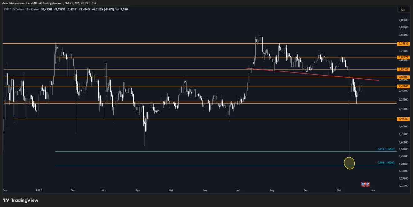Click the '2025' label on time axis
This screenshot has height=207, width=413.
[x=39, y=190]
